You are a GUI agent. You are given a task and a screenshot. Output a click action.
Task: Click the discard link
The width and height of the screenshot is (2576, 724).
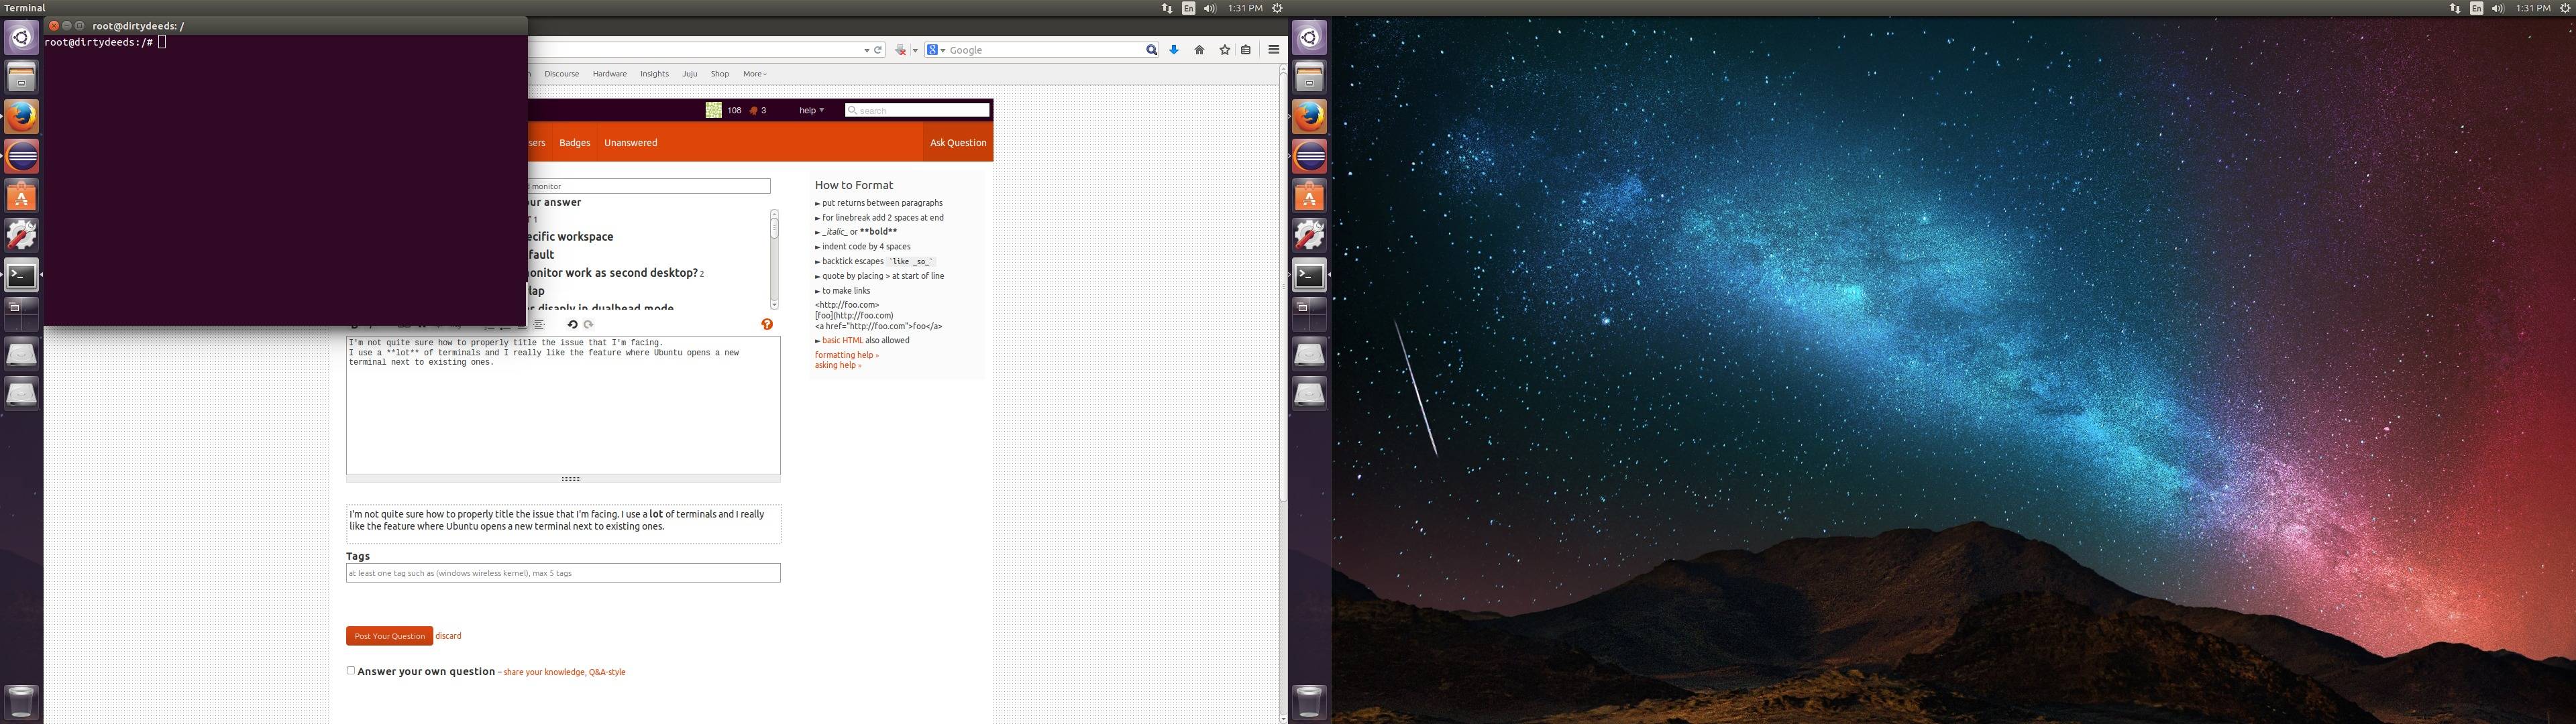click(448, 636)
